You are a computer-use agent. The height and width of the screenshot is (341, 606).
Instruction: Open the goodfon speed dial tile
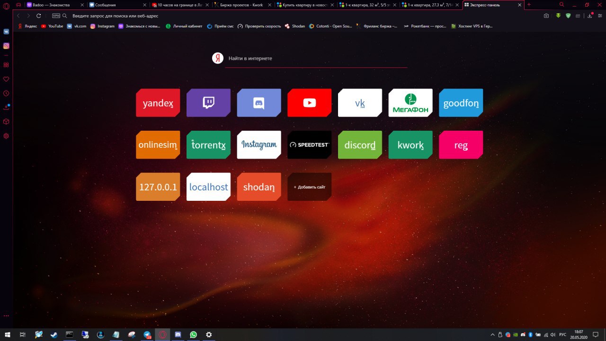tap(461, 103)
